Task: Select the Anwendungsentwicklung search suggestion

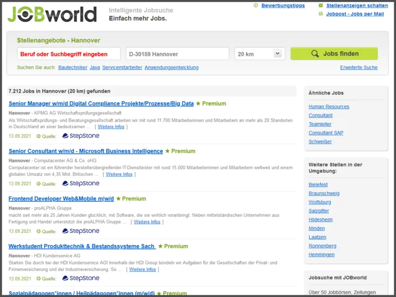Action: pyautogui.click(x=171, y=67)
